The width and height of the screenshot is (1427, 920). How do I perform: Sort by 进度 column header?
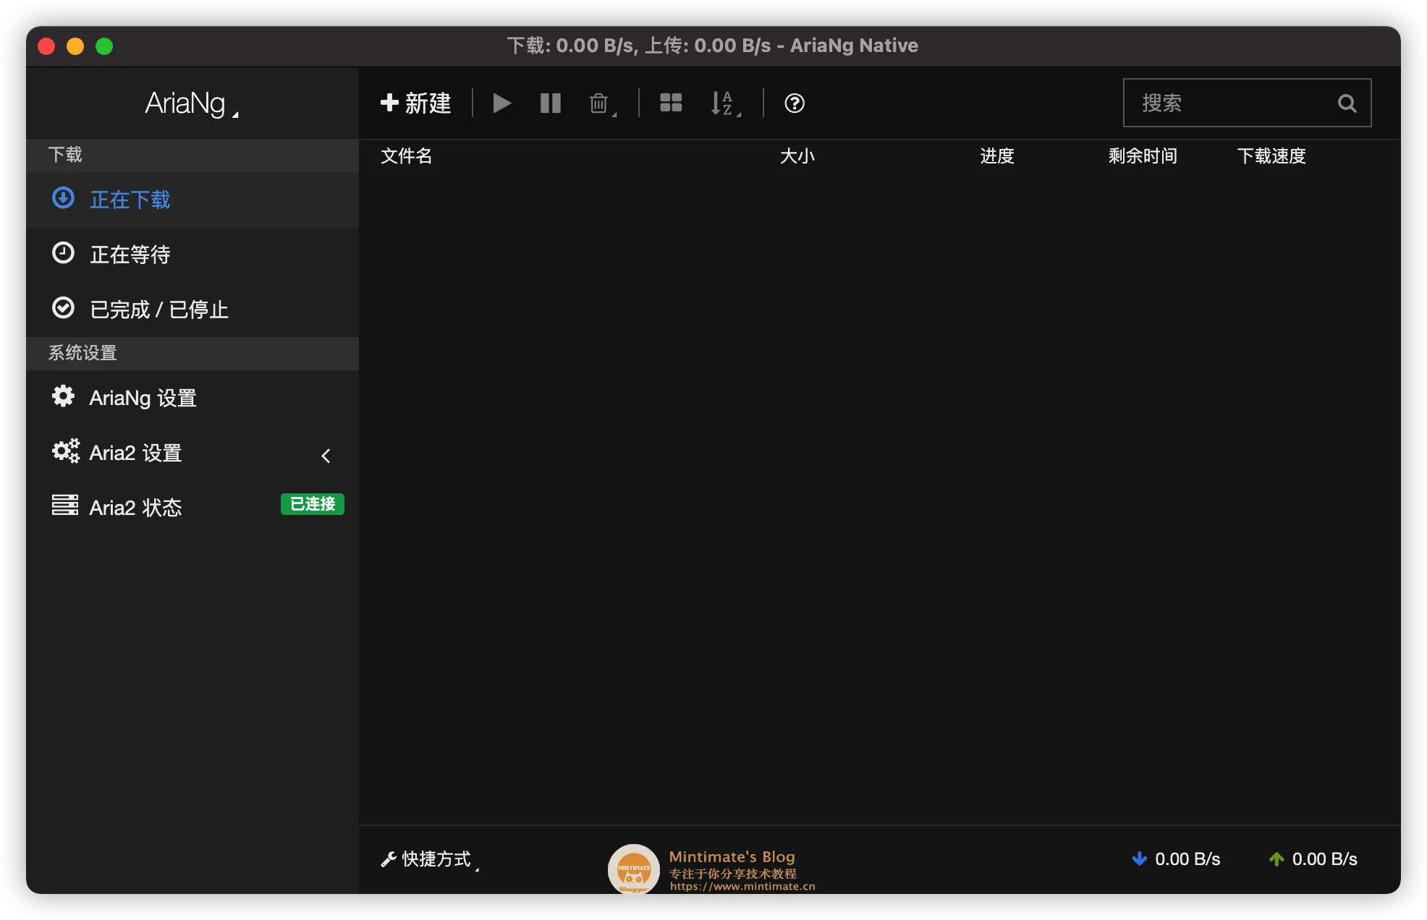click(997, 156)
